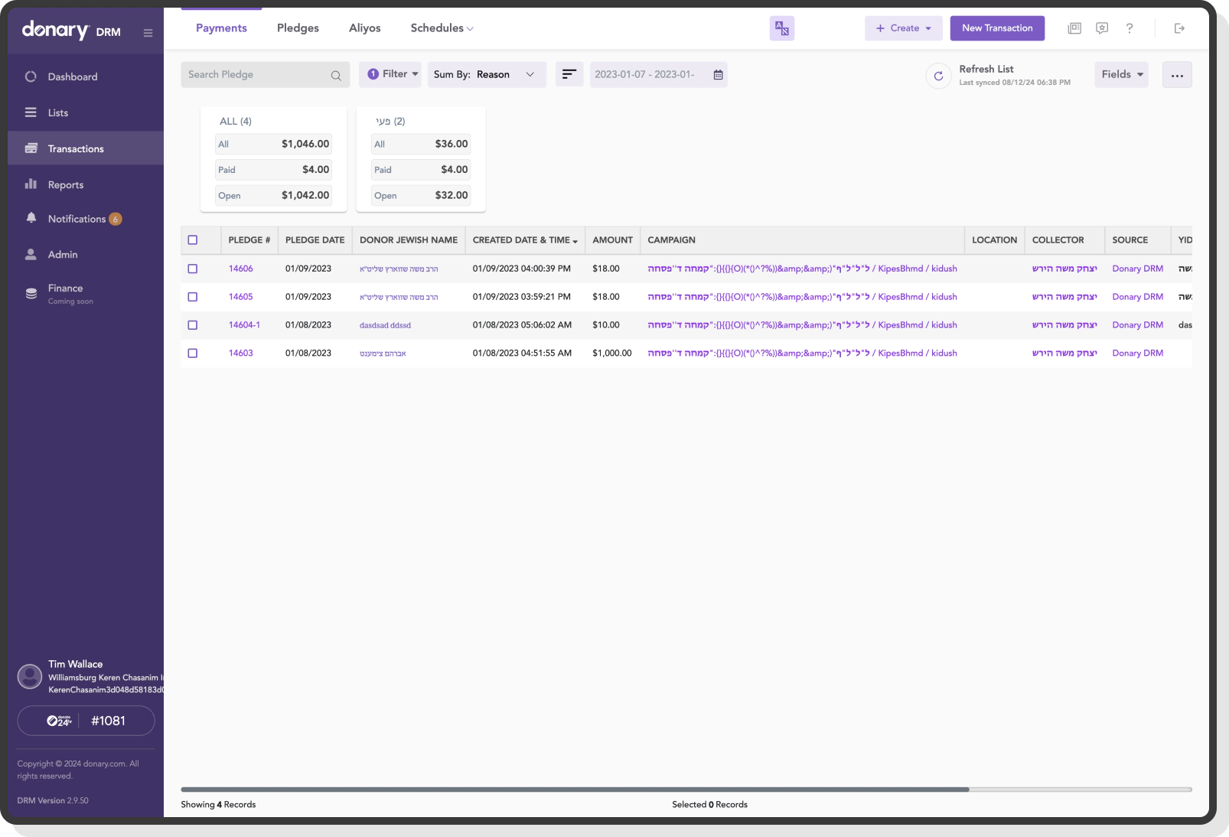
Task: Expand the Schedules menu dropdown
Action: click(442, 28)
